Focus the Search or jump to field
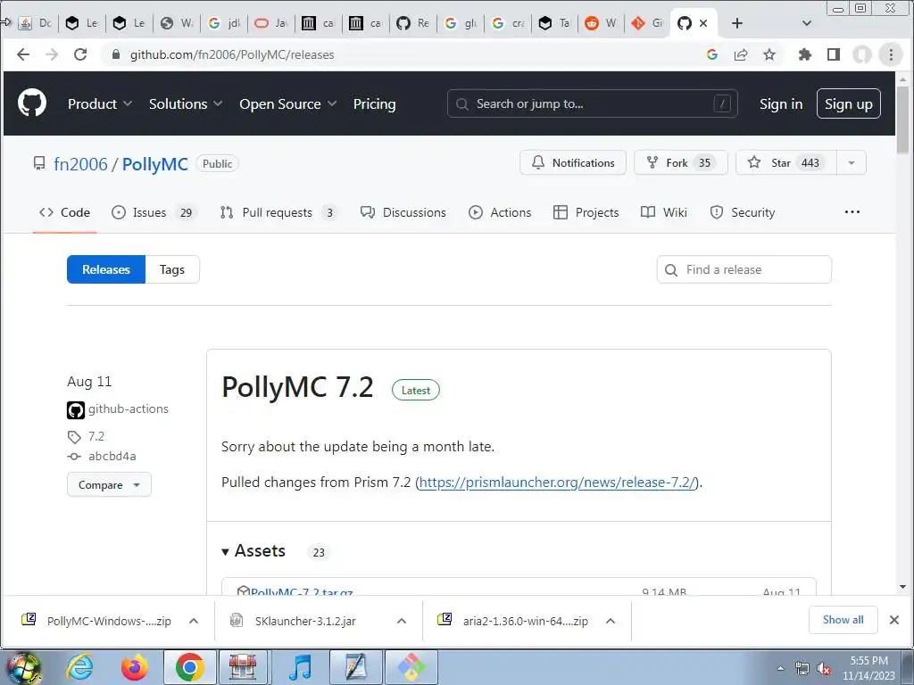The height and width of the screenshot is (685, 914). pos(593,103)
